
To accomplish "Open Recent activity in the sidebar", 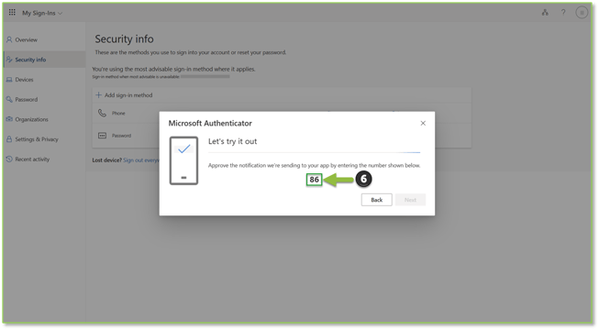I will 32,159.
